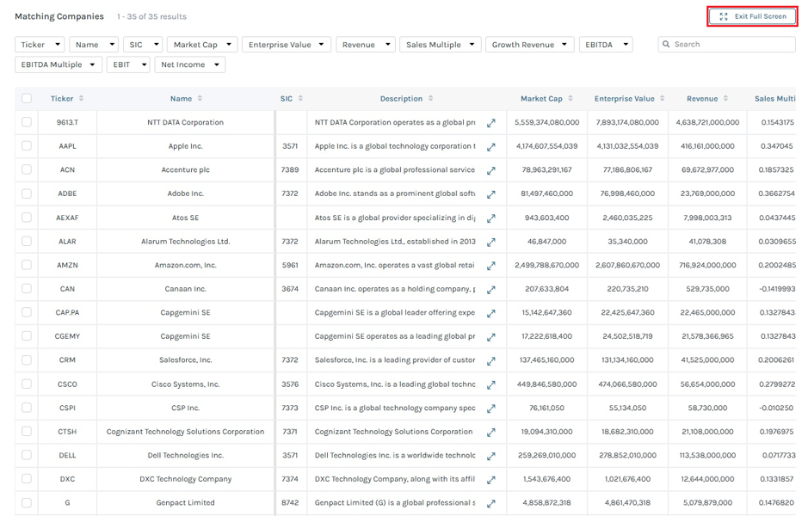808x516 pixels.
Task: Open the EBITDA Multiple filter dropdown
Action: point(59,64)
